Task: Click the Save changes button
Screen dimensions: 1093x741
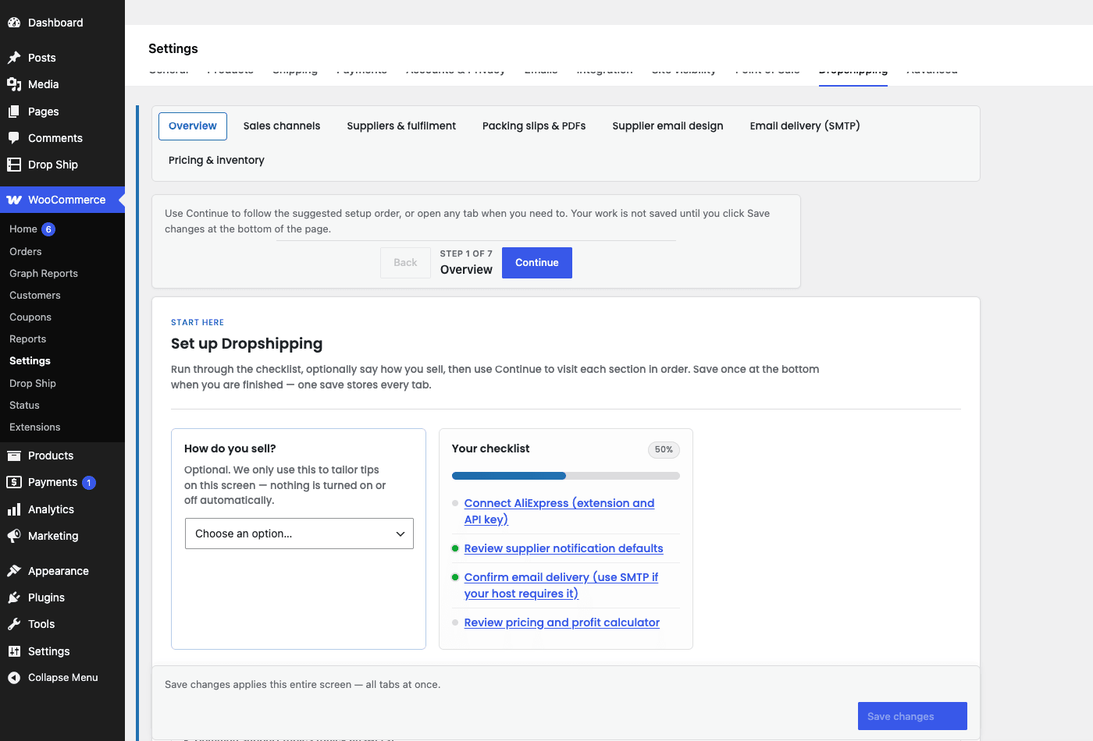Action: coord(913,716)
